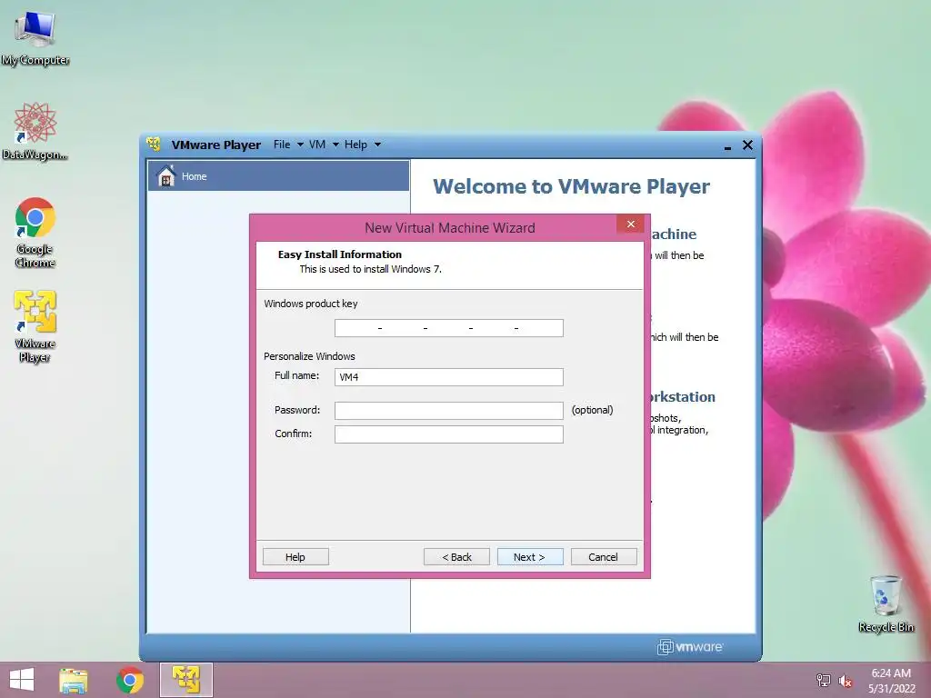Click the vmware logo in footer

[x=690, y=646]
